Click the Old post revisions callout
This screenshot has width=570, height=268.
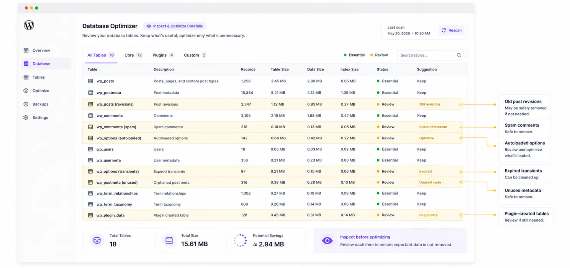524,107
